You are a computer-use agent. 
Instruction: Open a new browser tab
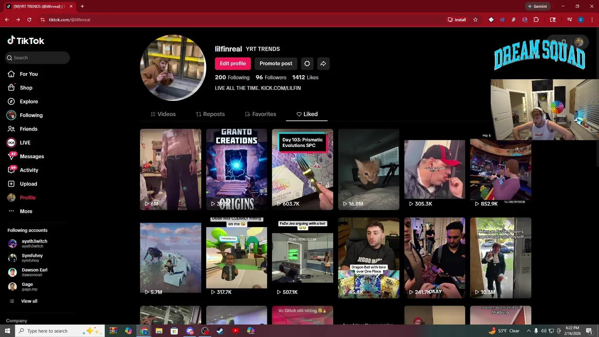(x=82, y=7)
